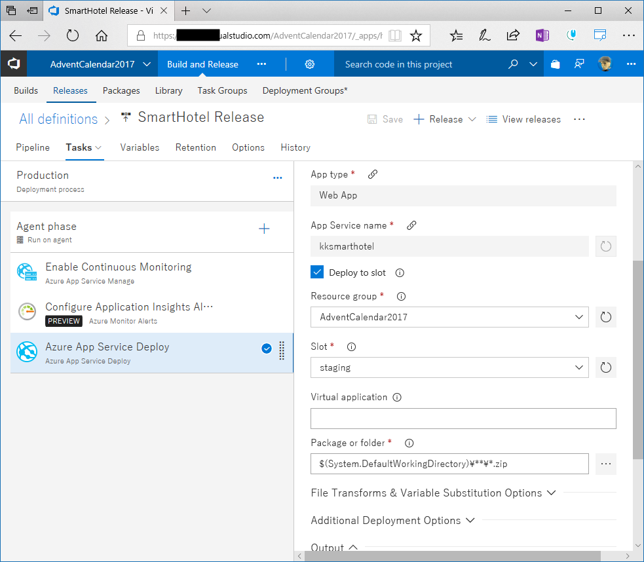Open the search options chevron dropdown
This screenshot has height=562, width=644.
(533, 64)
